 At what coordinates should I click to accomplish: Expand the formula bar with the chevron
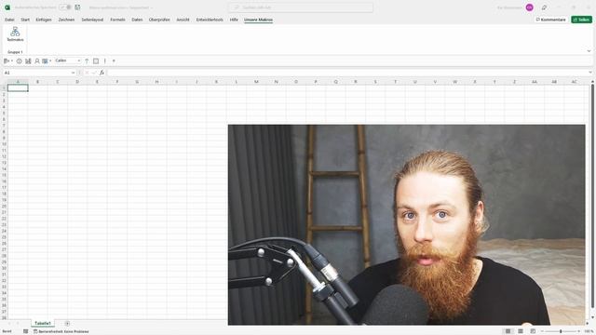click(589, 73)
